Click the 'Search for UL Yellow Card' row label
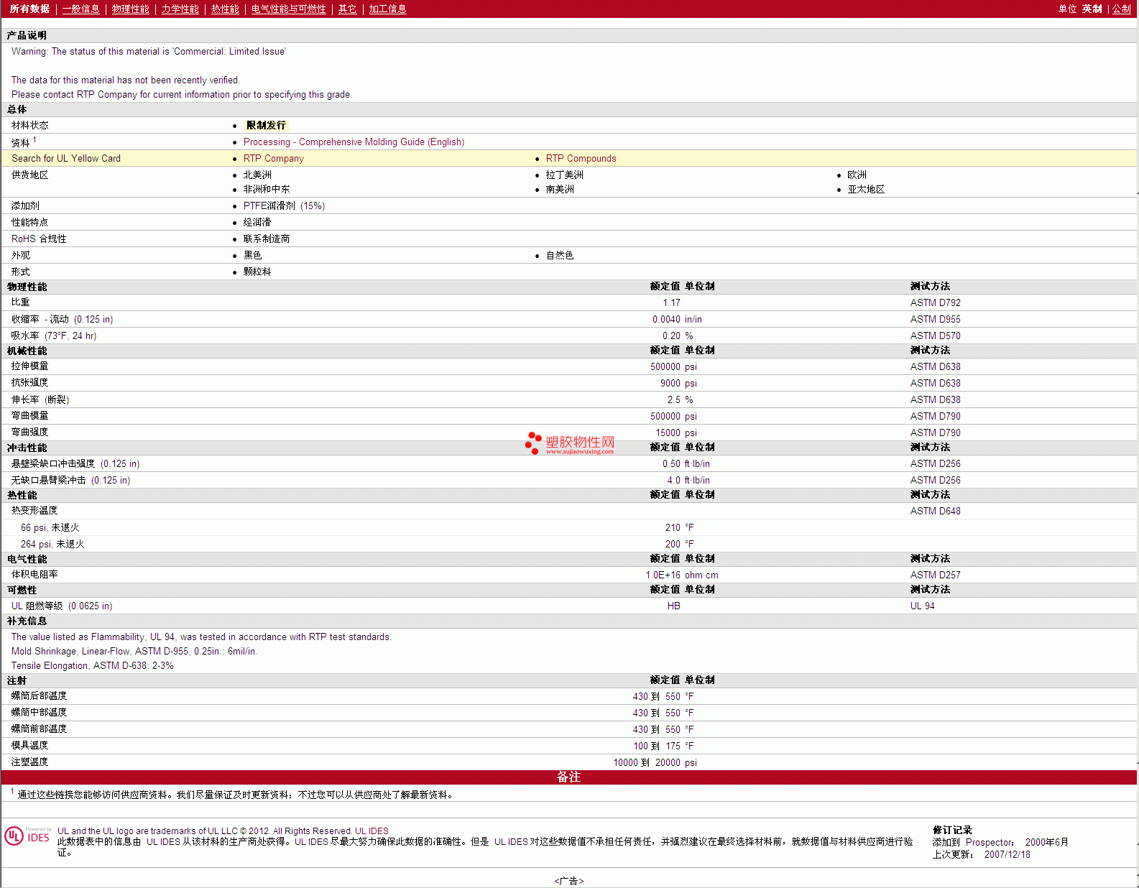The image size is (1139, 888). pos(66,159)
